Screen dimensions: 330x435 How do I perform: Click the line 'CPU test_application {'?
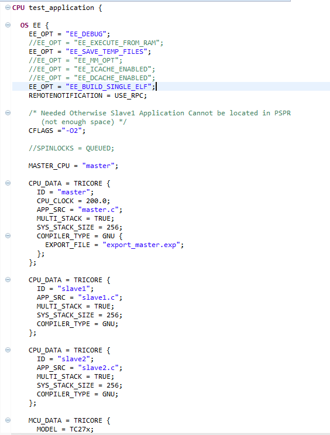click(57, 8)
